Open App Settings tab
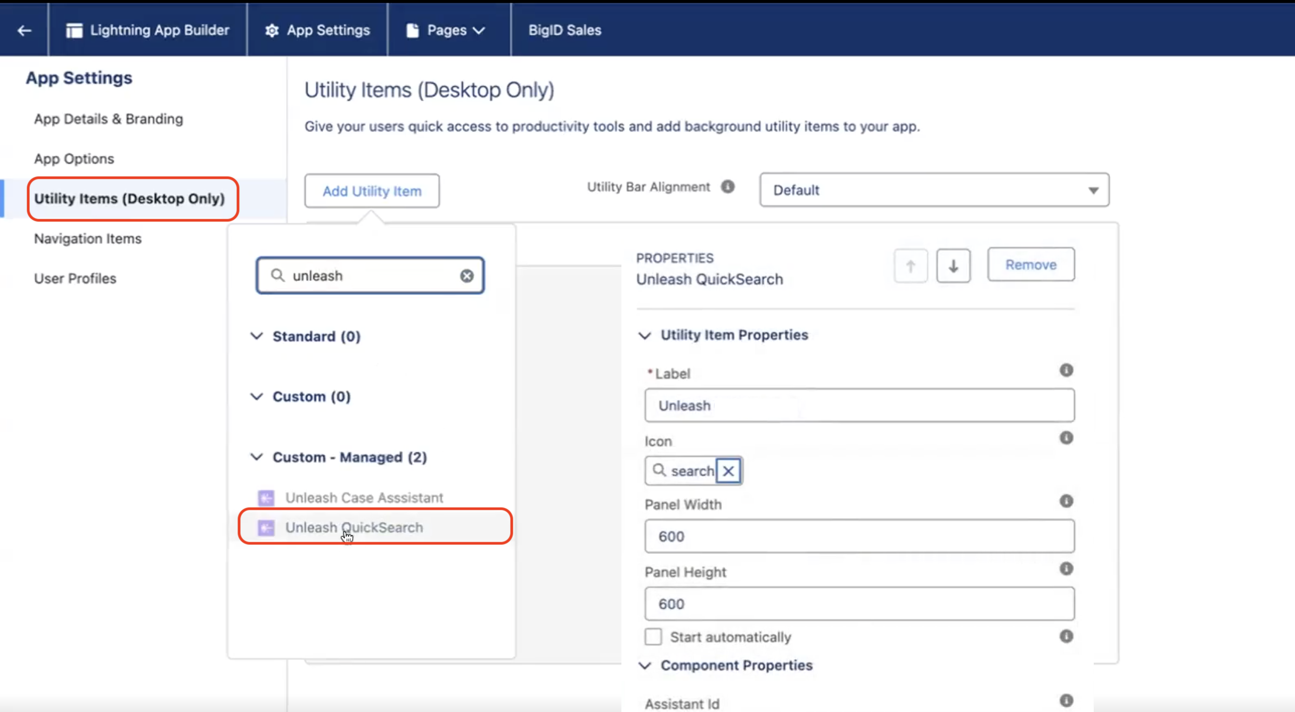Viewport: 1295px width, 712px height. click(x=317, y=30)
